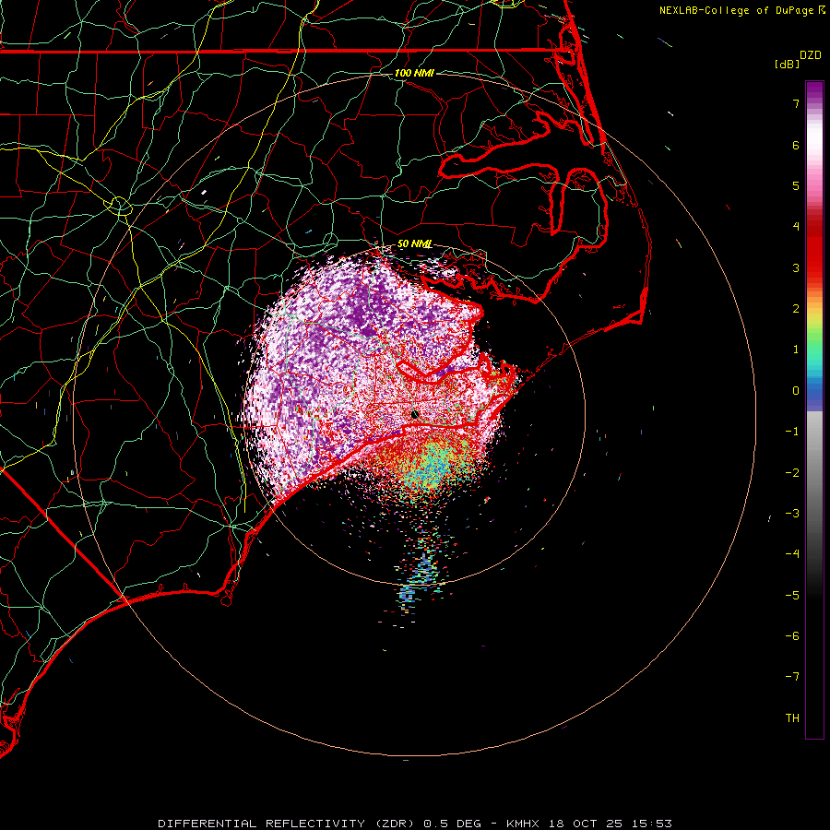Screen dimensions: 830x830
Task: Click the 4 value on color scale
Action: tap(796, 227)
